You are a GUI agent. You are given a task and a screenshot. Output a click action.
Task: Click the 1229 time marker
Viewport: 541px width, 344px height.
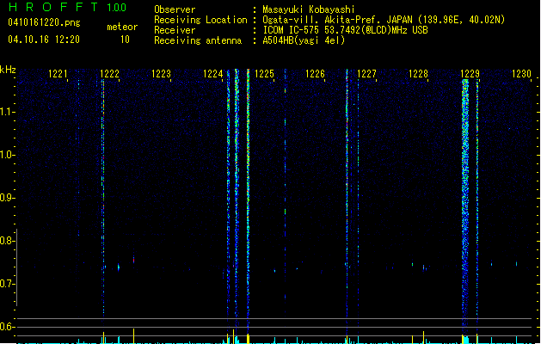point(470,74)
